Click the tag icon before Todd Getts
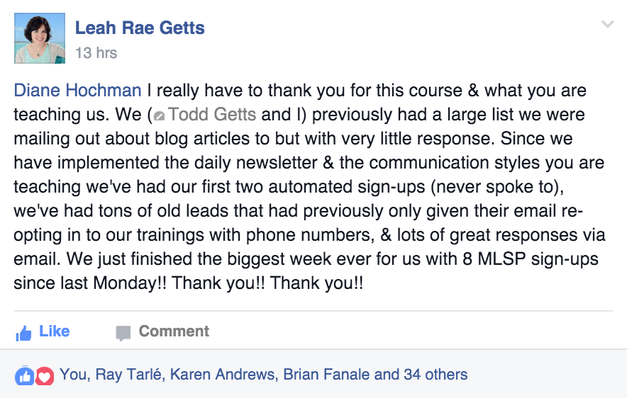The width and height of the screenshot is (627, 398). coord(159,115)
